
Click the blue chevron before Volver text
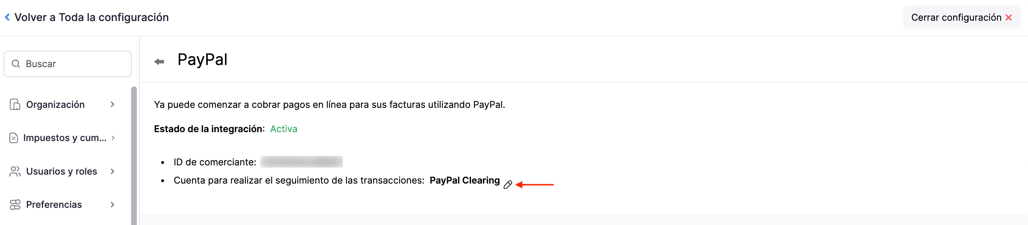[8, 17]
